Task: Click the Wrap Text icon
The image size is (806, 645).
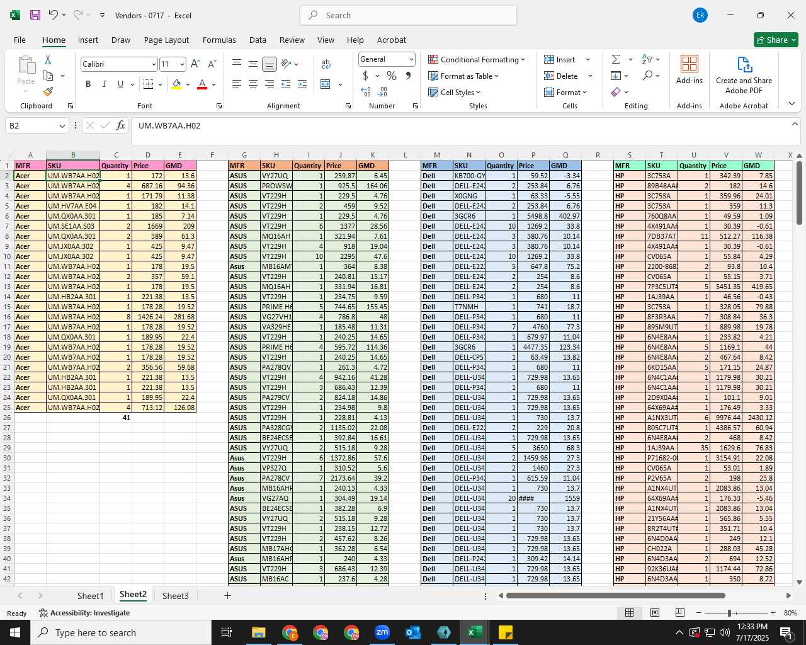Action: 326,64
